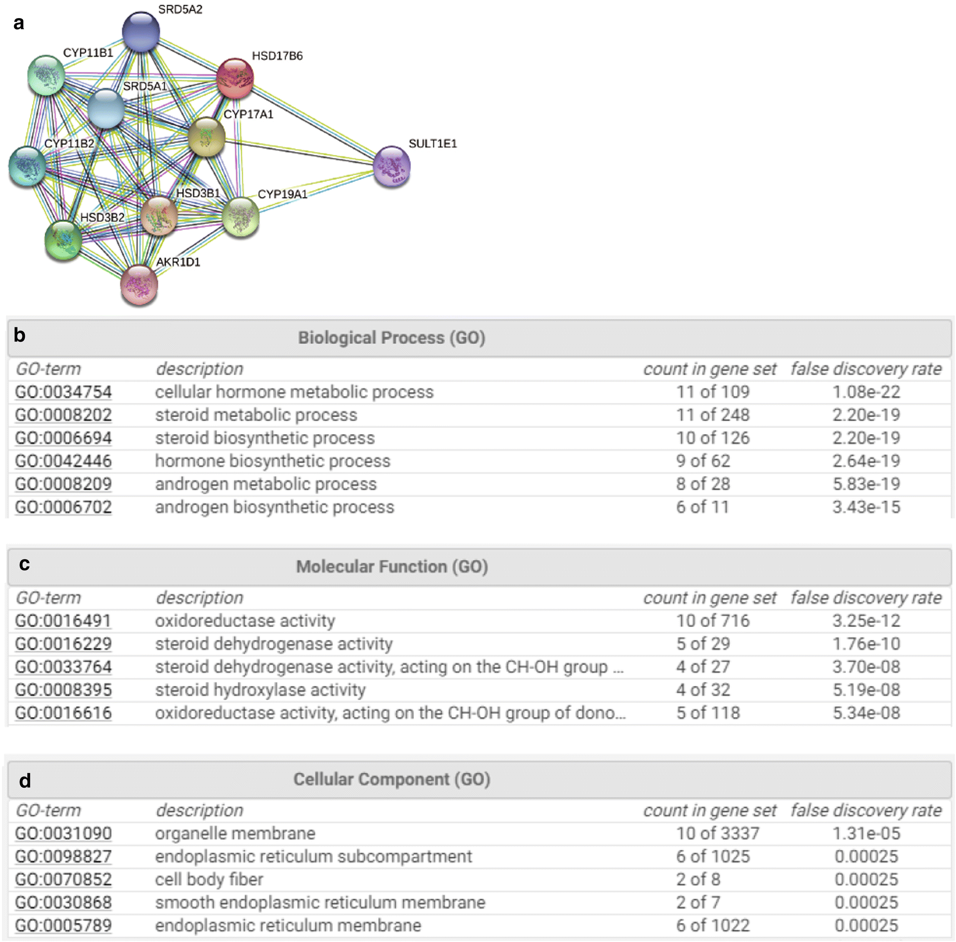Click the '2 of 7' count cell
This screenshot has height=942, width=956.
pyautogui.click(x=698, y=902)
